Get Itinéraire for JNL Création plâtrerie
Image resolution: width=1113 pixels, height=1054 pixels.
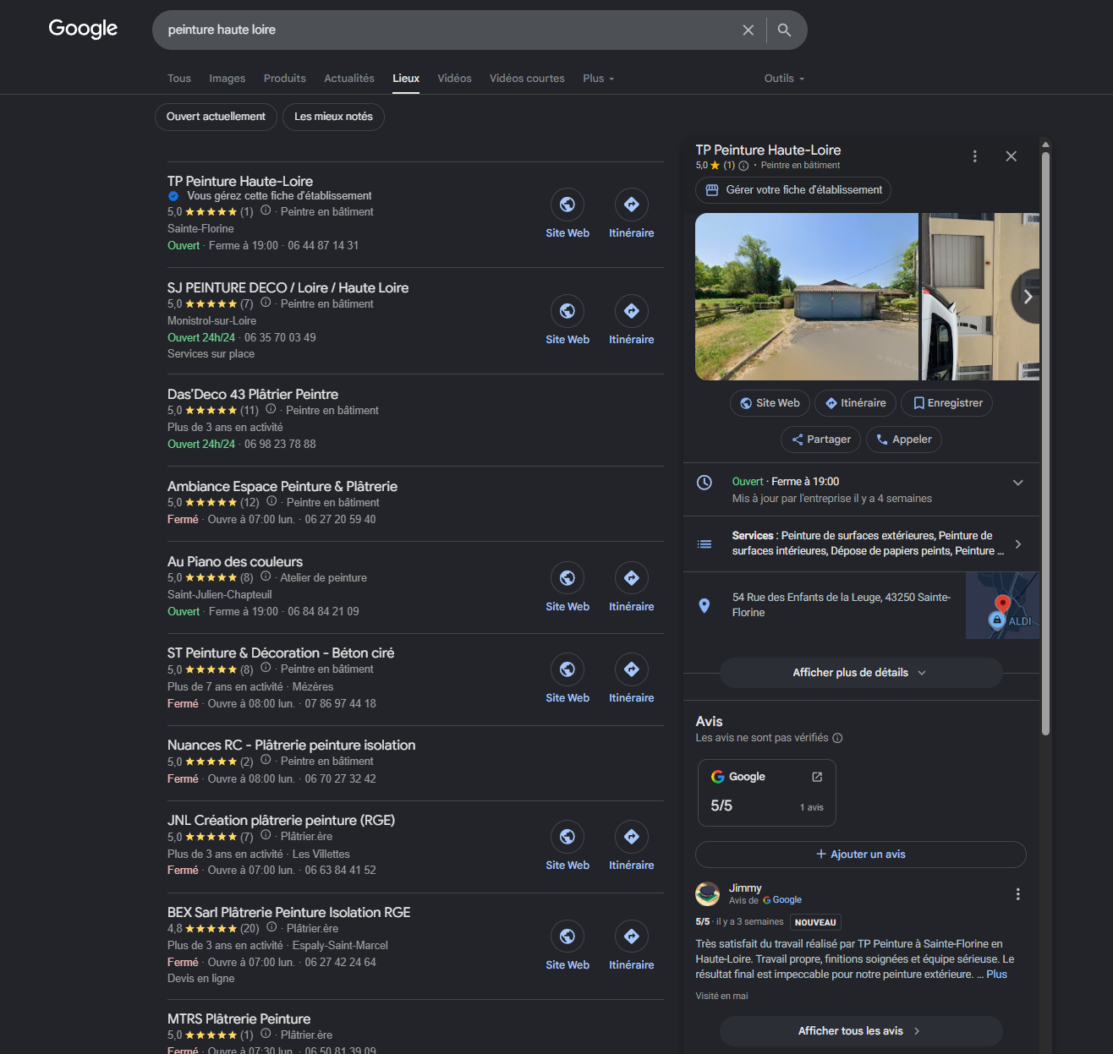pyautogui.click(x=632, y=847)
